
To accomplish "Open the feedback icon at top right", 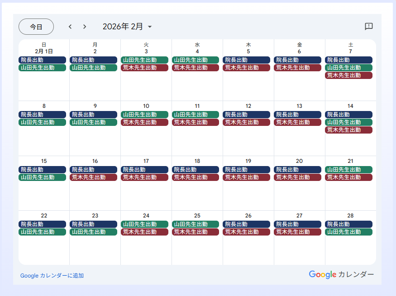I will tap(368, 27).
